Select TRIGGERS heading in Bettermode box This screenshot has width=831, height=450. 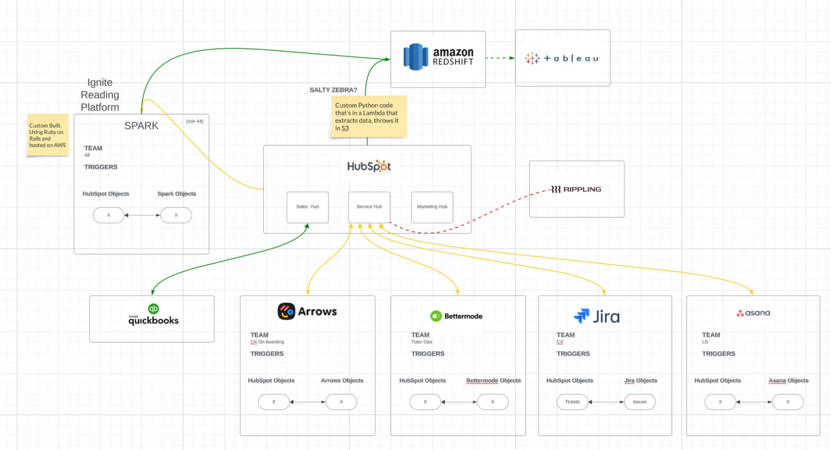(x=428, y=354)
